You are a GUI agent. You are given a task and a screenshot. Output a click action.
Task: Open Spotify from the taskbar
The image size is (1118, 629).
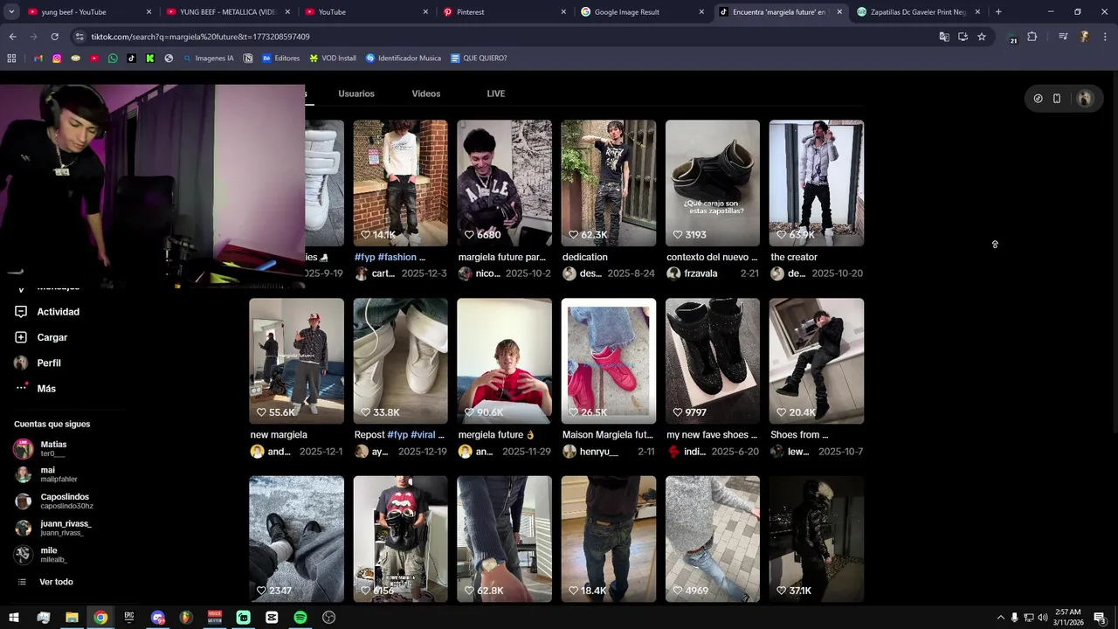pyautogui.click(x=300, y=617)
